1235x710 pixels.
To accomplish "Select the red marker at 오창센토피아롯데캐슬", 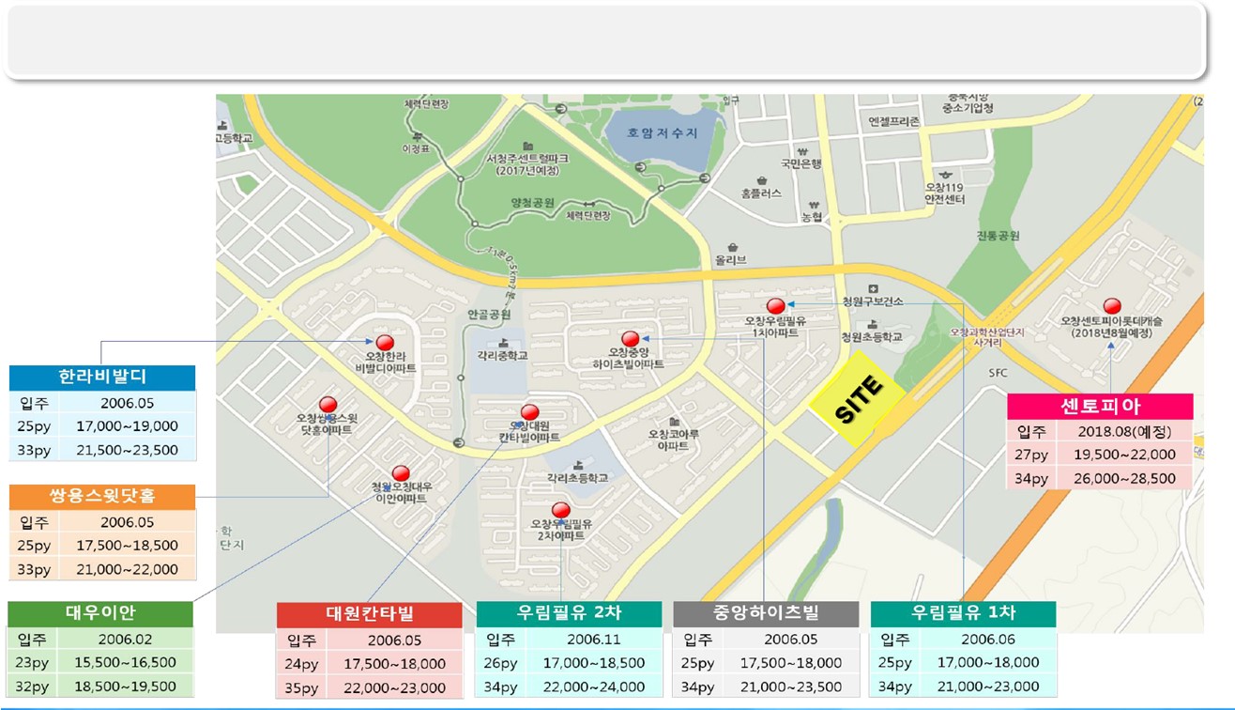I will (1112, 305).
